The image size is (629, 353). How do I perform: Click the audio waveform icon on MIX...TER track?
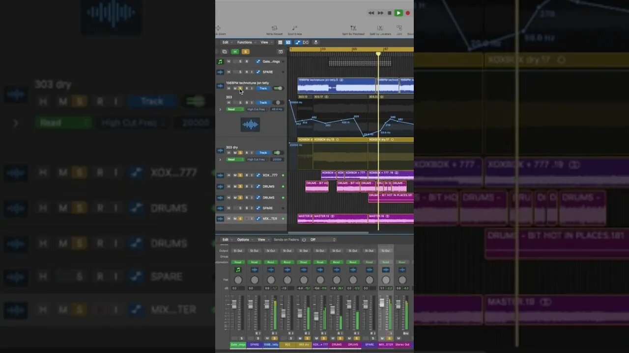pos(220,219)
